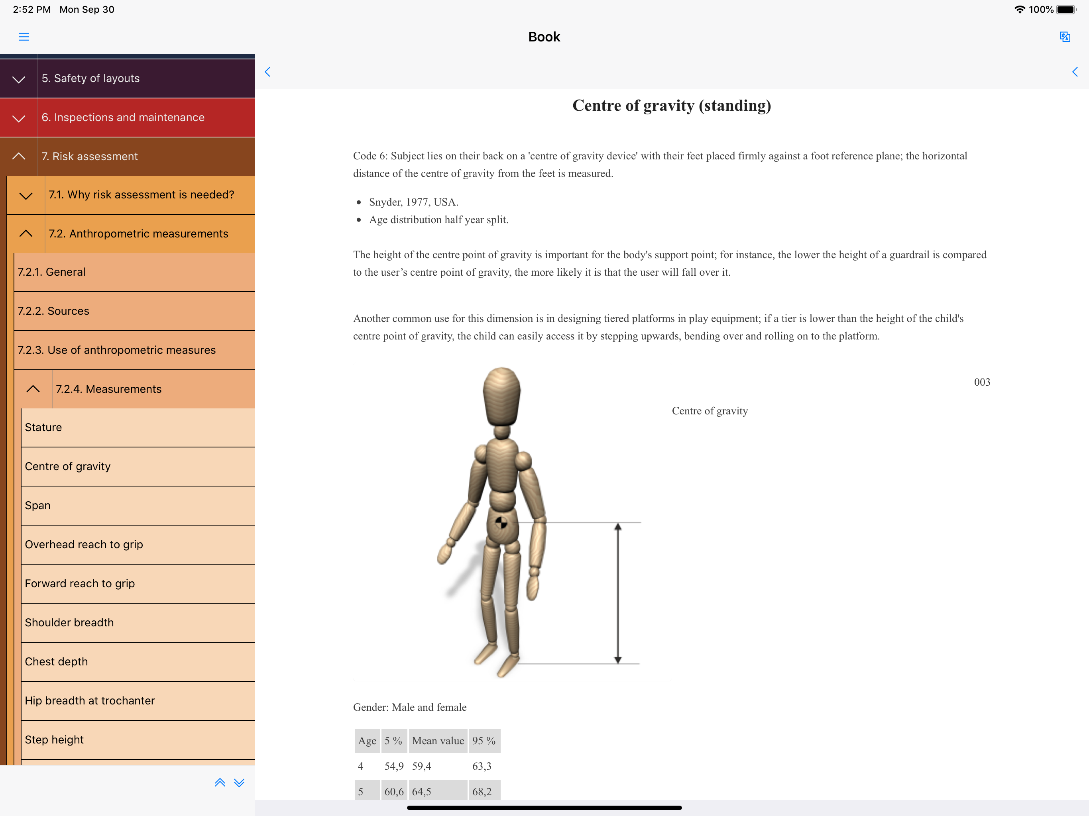Open the Span measurement page
The width and height of the screenshot is (1089, 816).
[138, 506]
